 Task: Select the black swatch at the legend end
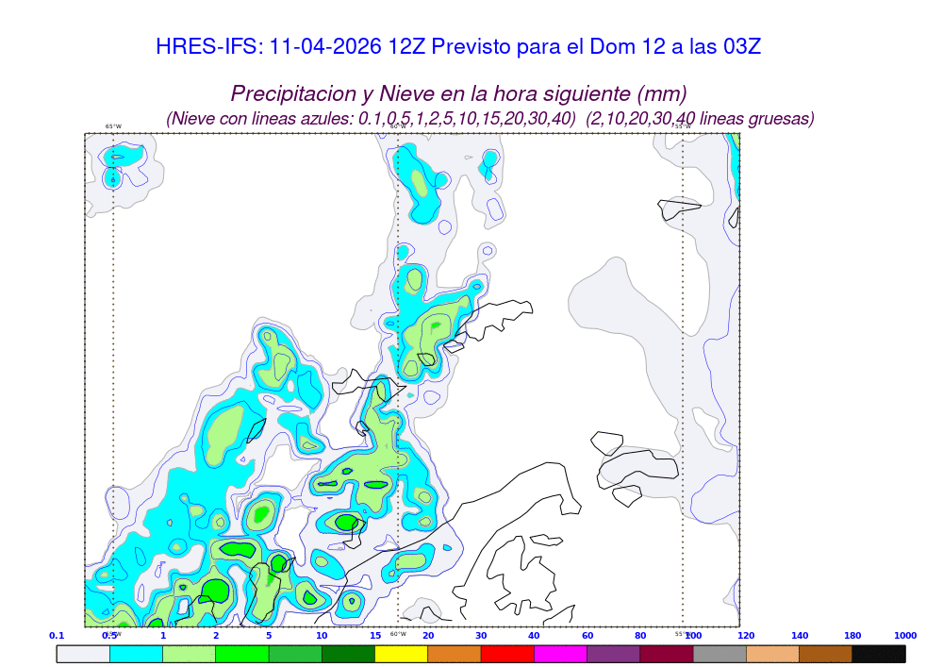(878, 654)
